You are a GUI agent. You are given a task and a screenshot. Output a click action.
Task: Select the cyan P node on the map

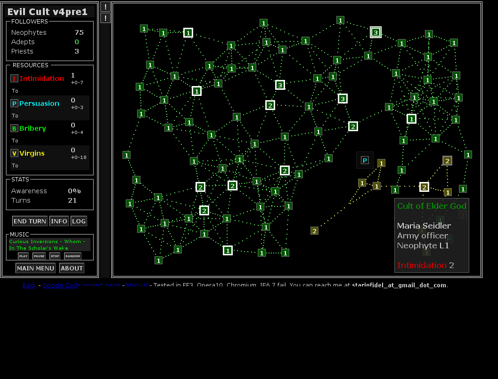[x=365, y=160]
